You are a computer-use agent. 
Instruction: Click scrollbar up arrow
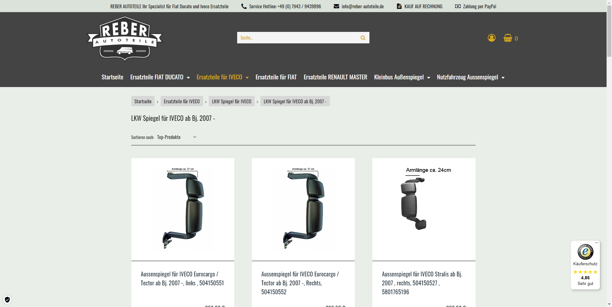click(609, 3)
